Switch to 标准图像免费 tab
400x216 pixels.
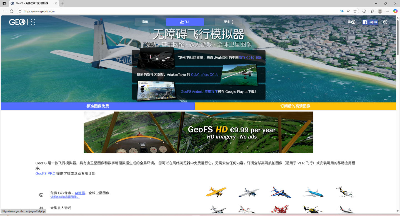tap(98, 106)
